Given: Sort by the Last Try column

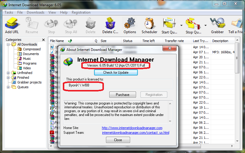Looking at the screenshot, I should tap(201, 41).
